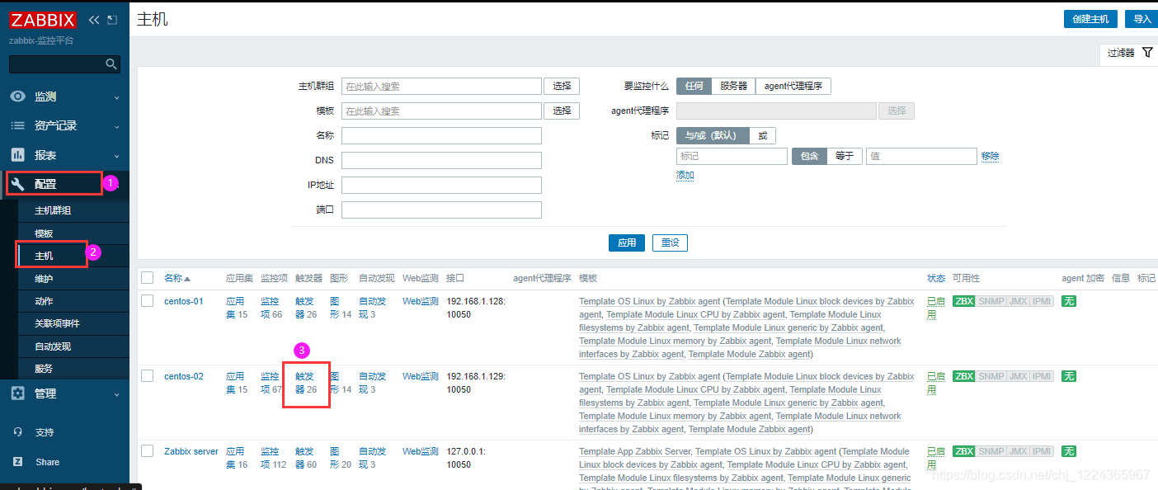This screenshot has width=1158, height=490.
Task: Click the green agent encryption icon for centos-01
Action: [1069, 301]
